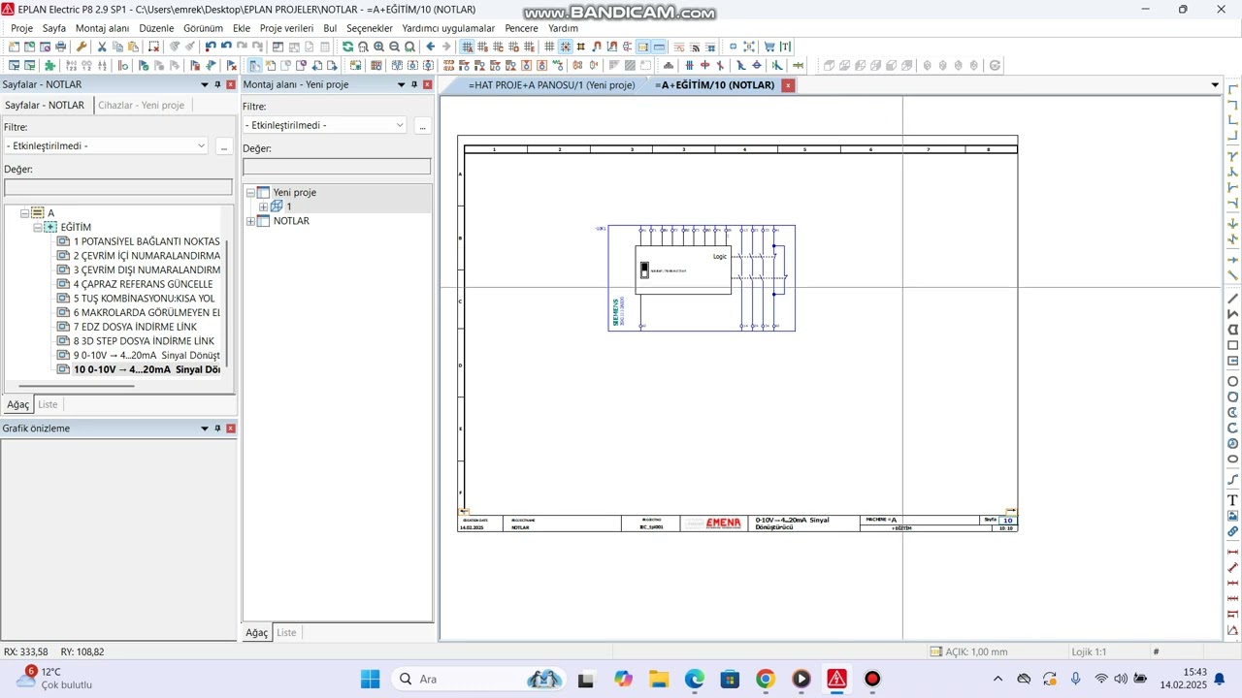Select the Spline curve tool
Viewport: 1242px width, 698px height.
pyautogui.click(x=1233, y=479)
